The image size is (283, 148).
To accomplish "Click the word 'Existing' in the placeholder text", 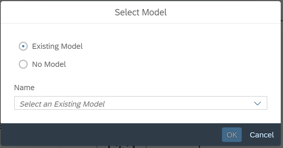I will tap(67, 104).
